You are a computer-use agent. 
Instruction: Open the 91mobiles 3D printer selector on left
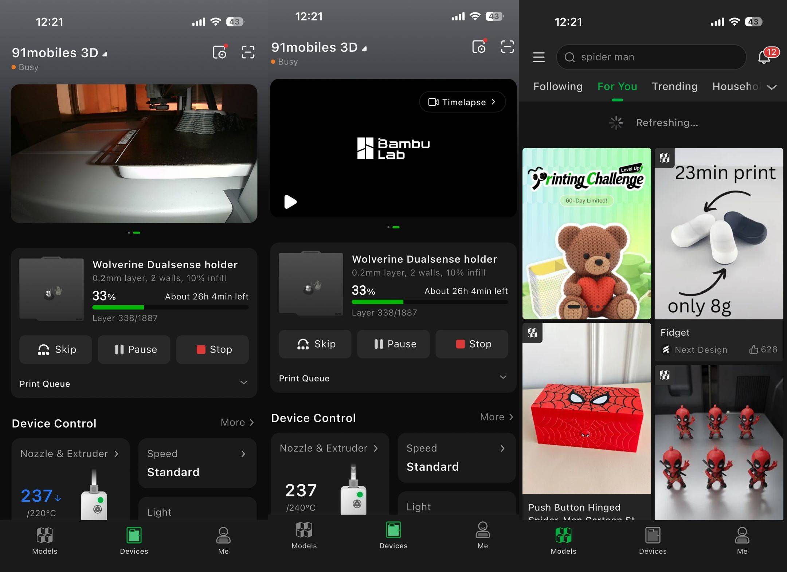click(59, 53)
